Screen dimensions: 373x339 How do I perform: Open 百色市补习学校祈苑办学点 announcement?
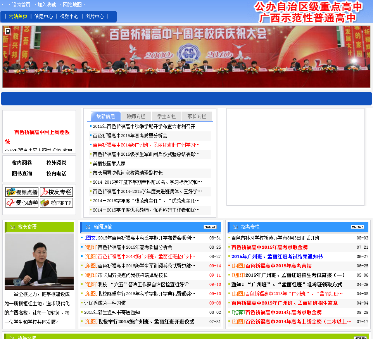(275, 238)
